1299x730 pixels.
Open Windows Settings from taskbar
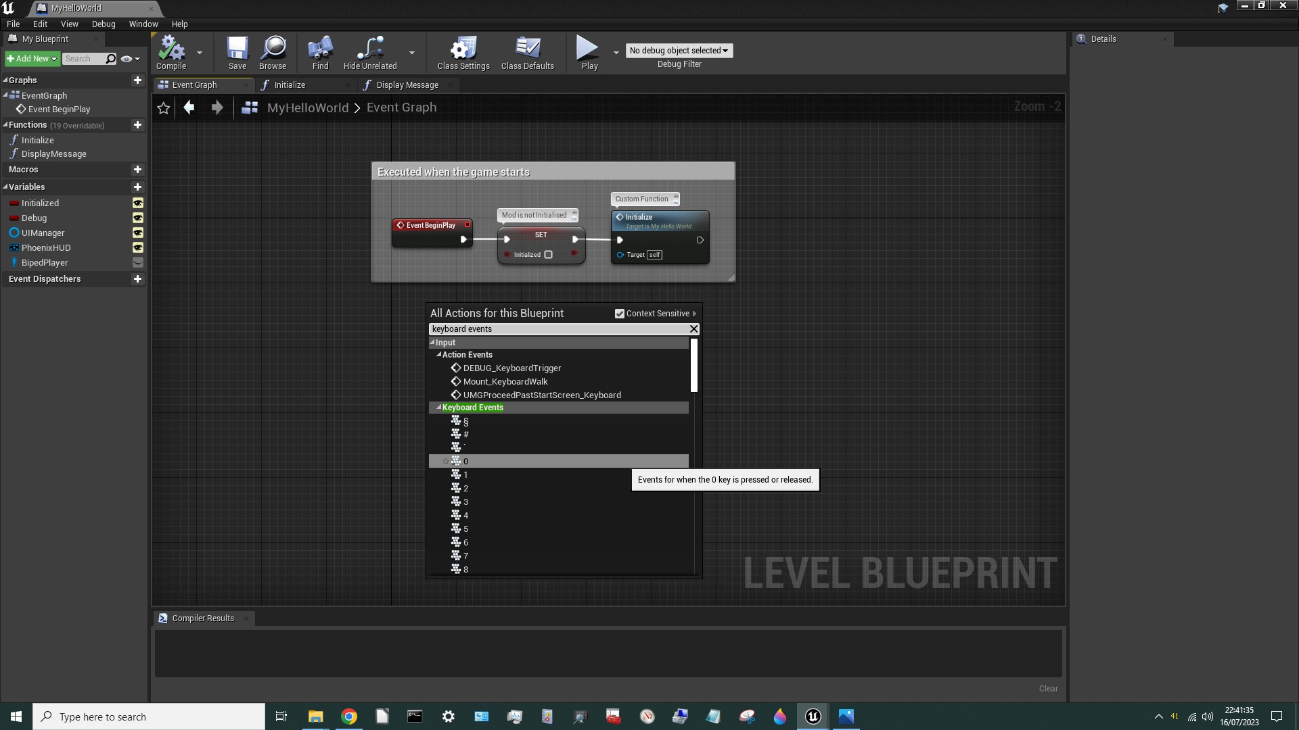pos(449,716)
